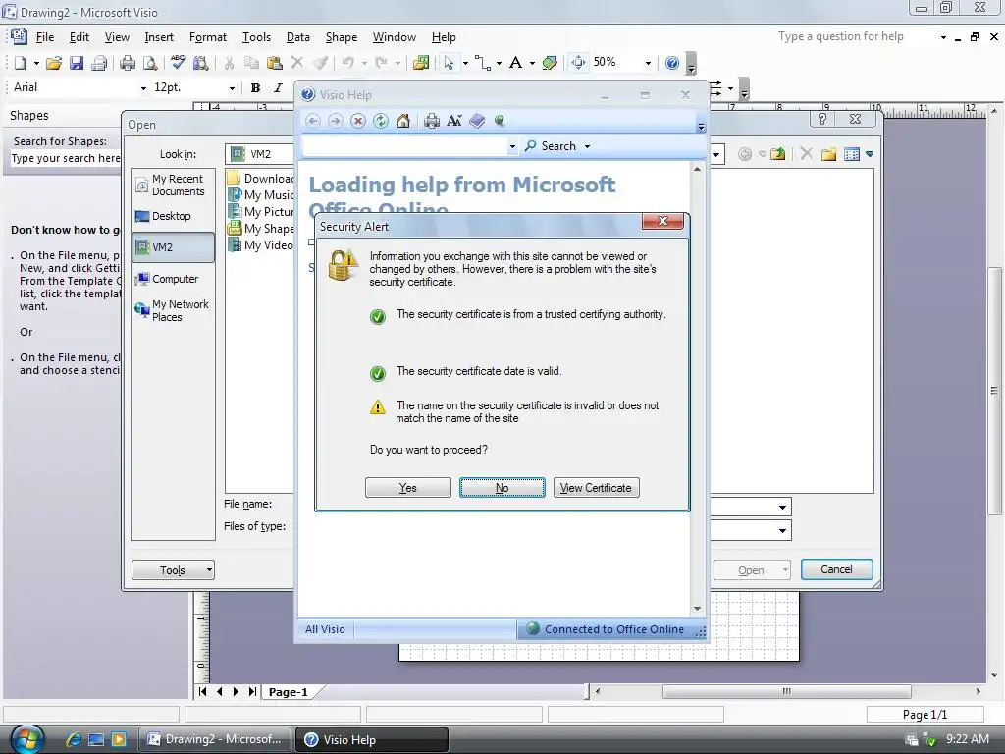The height and width of the screenshot is (754, 1005).
Task: Click Stop button in Visio Help toolbar
Action: click(x=358, y=121)
